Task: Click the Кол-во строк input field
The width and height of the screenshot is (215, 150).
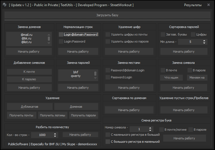Action: point(42,135)
